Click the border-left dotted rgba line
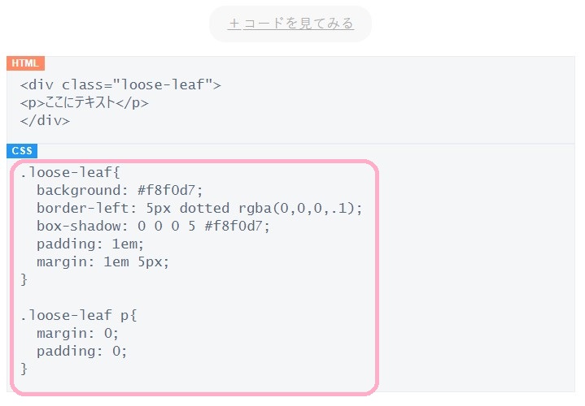 tap(199, 208)
